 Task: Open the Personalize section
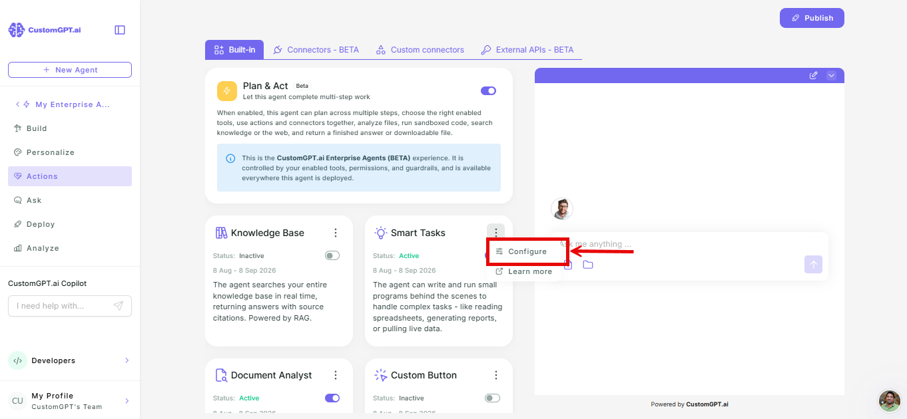70,152
